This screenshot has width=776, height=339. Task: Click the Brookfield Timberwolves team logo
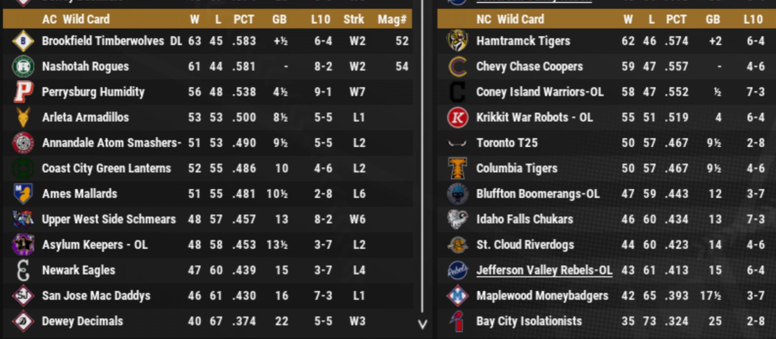coord(23,41)
